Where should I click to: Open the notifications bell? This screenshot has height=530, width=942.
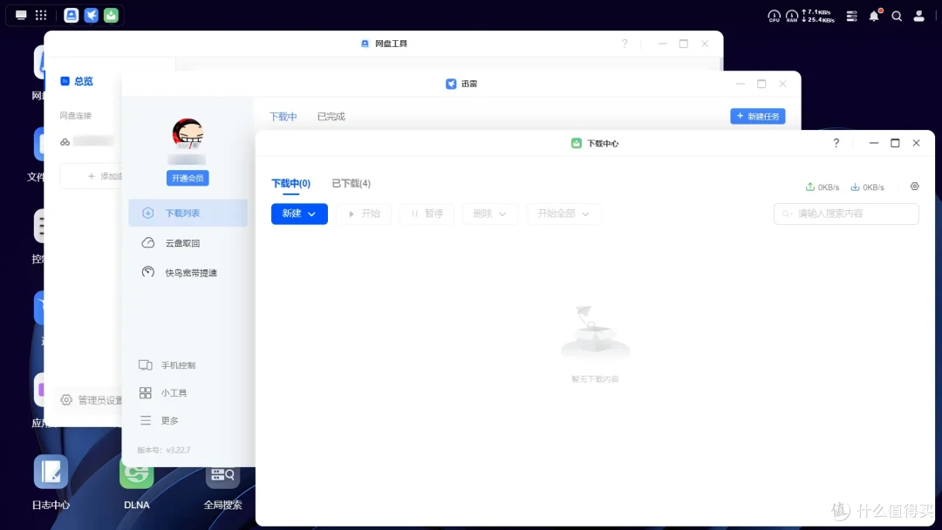[874, 17]
